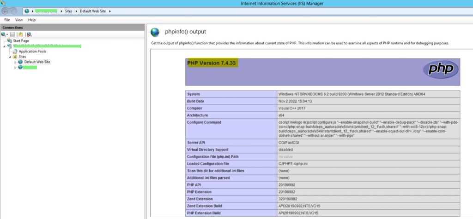Click the 'API320190902,NTS,VC15' value
This screenshot has height=219, width=473.
click(298, 206)
